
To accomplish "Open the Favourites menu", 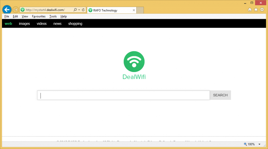I will coord(39,16).
